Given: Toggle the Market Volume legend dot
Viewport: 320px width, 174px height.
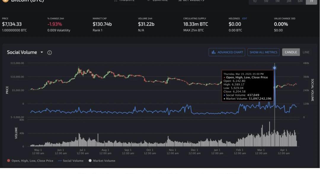Looking at the screenshot, I should coord(90,161).
